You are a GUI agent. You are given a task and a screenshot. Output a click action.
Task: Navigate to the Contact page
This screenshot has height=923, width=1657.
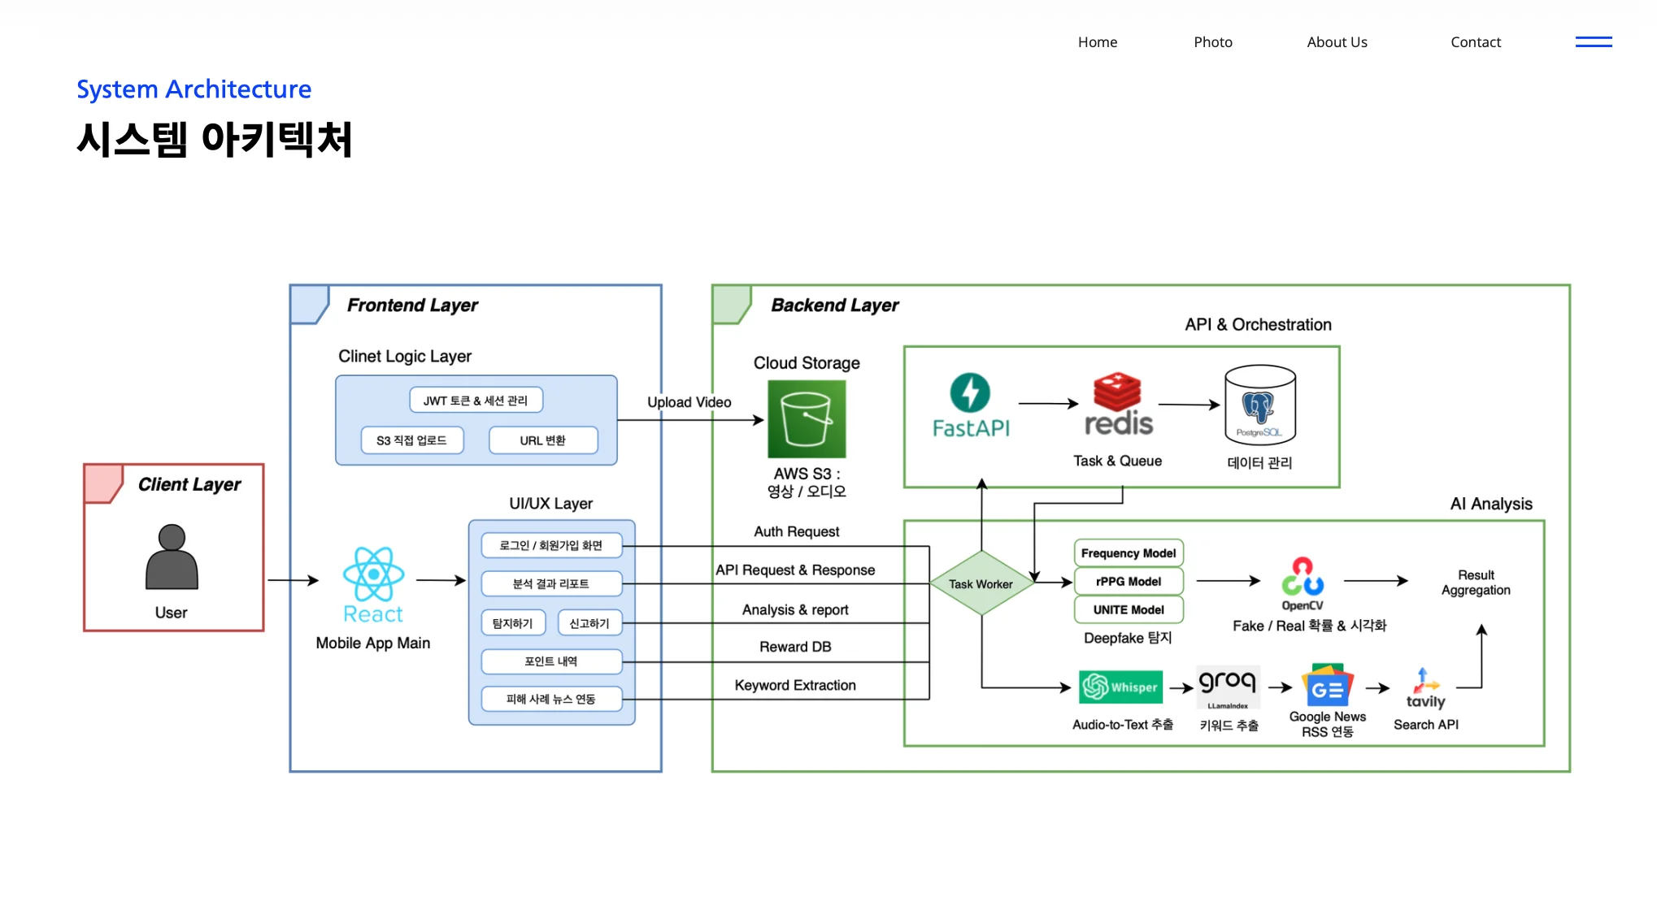click(x=1475, y=42)
